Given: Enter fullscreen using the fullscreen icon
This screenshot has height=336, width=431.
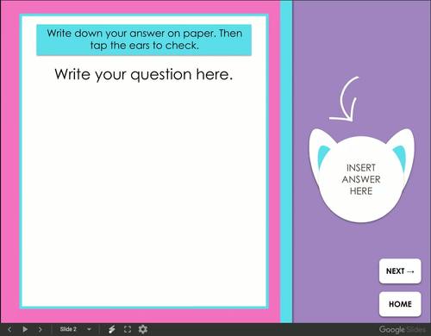Looking at the screenshot, I should (128, 329).
